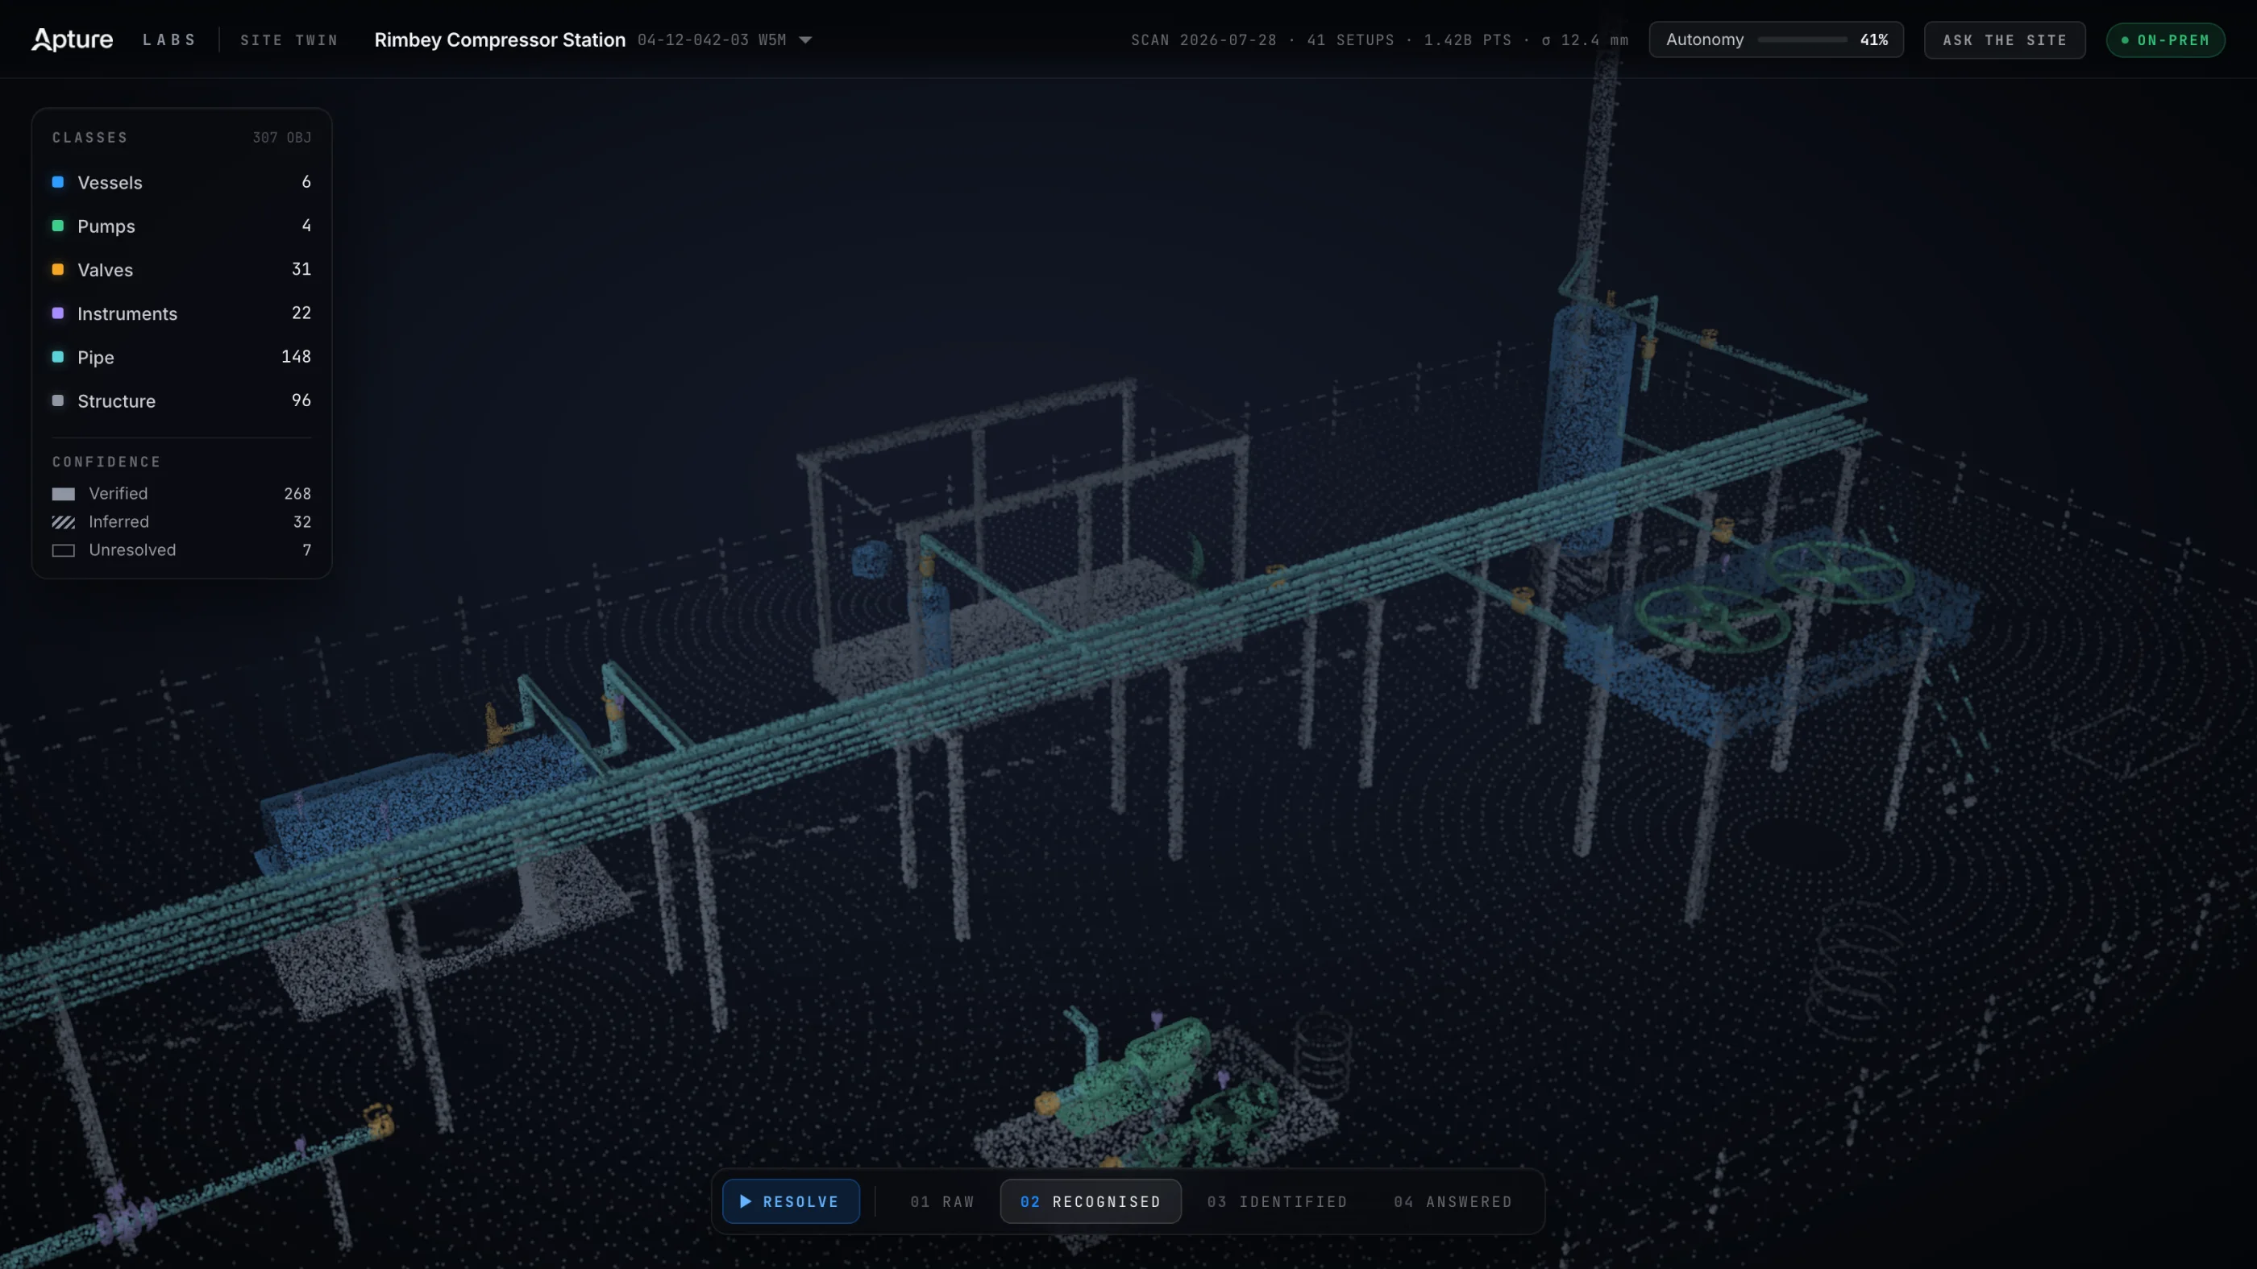Screen dimensions: 2257x1269
Task: Open the LABS section
Action: click(x=169, y=40)
